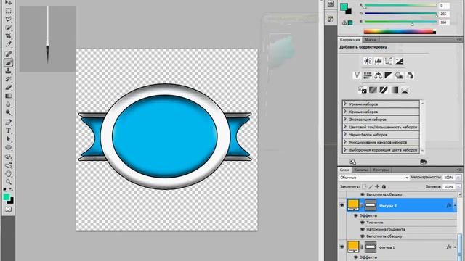Select the Path Selection tool
This screenshot has height=261, width=465.
[8, 139]
